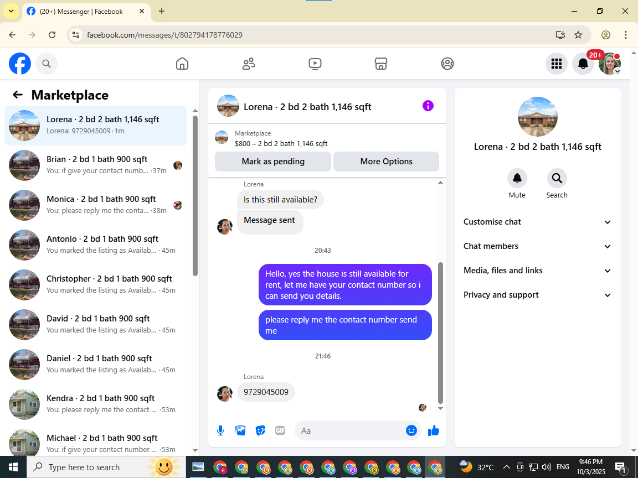Select the Messenger Facebook browser tab

point(86,12)
